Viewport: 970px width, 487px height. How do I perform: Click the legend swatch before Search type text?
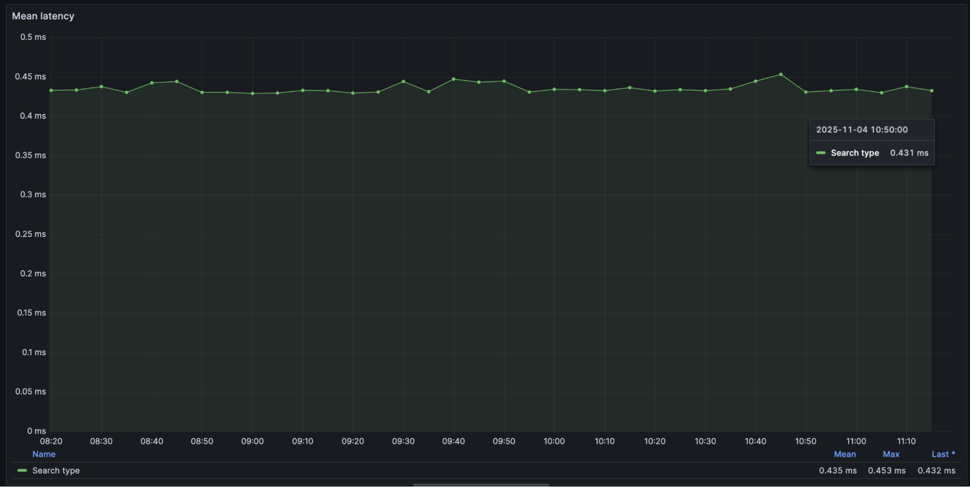(22, 471)
